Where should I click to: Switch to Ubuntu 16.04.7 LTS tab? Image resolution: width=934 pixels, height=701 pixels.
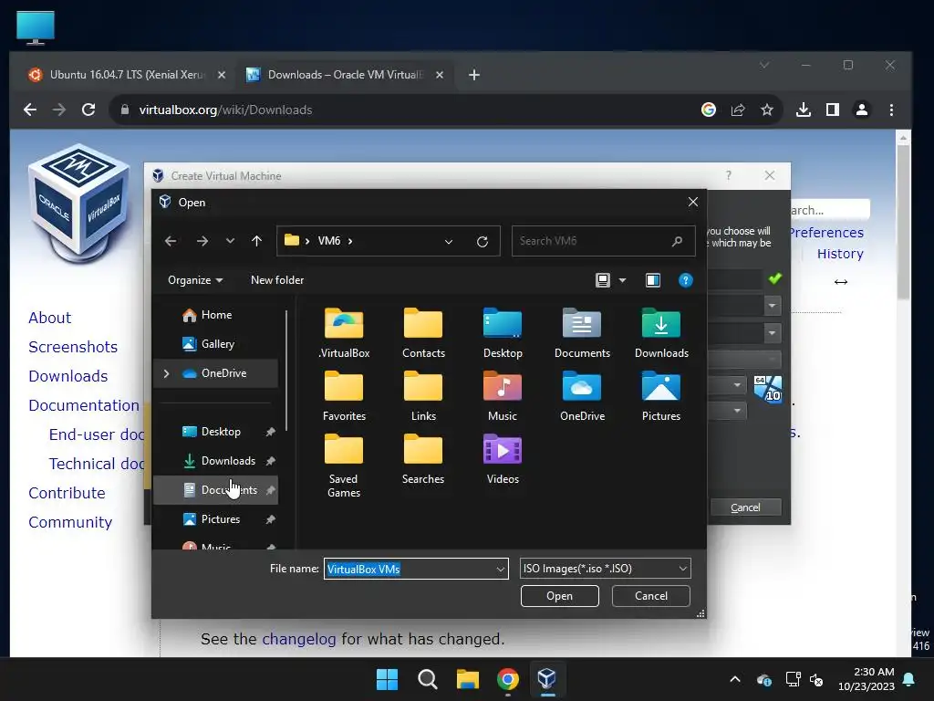(x=127, y=75)
